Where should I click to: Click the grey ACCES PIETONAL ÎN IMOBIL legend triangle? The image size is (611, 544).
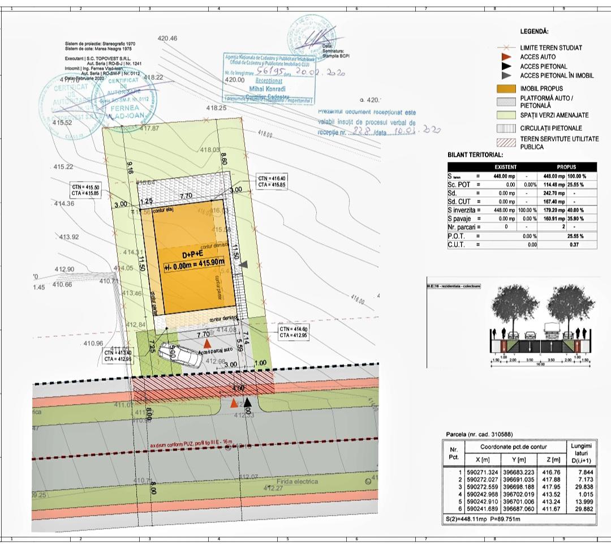[x=506, y=75]
